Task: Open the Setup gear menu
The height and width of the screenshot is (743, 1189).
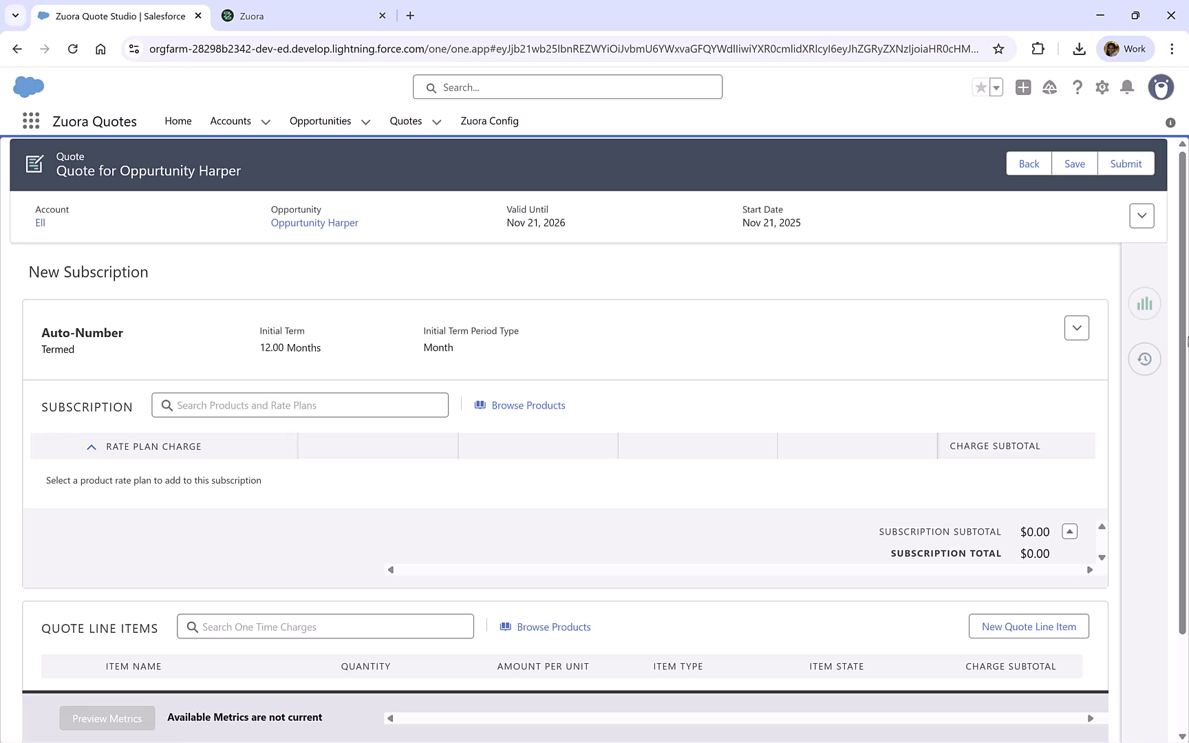Action: (1102, 87)
